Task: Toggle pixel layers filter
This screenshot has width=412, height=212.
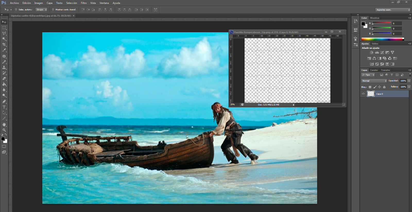Action: pyautogui.click(x=382, y=75)
